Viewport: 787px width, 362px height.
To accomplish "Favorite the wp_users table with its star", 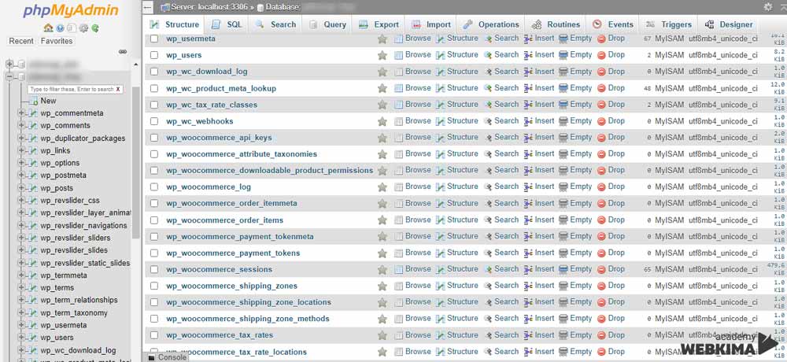I will point(382,55).
